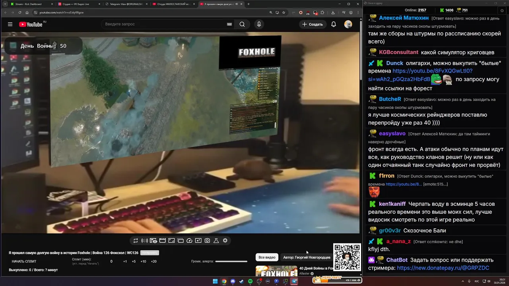Click username KGBconsultant in chat

pyautogui.click(x=398, y=52)
